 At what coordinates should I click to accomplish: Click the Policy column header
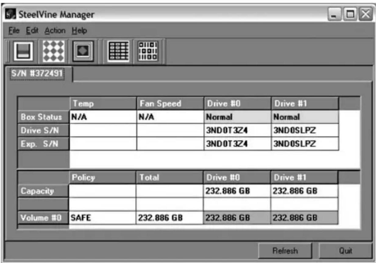[103, 178]
